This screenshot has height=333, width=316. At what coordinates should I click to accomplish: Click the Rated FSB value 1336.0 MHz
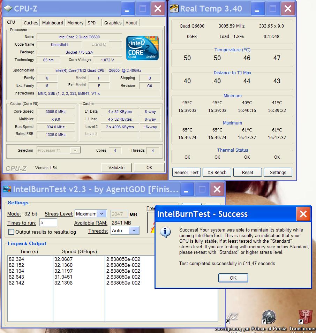pos(56,135)
